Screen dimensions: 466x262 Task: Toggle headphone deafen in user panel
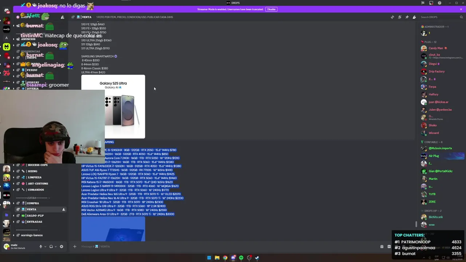click(x=51, y=246)
